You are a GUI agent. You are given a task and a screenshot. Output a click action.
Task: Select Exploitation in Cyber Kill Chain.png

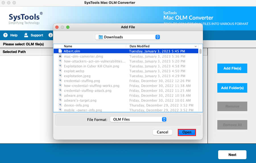(x=91, y=66)
